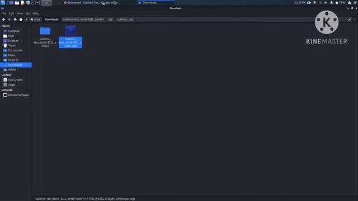Switch to the Downloads taskbar window
Image resolution: width=358 pixels, height=201 pixels.
(x=156, y=3)
